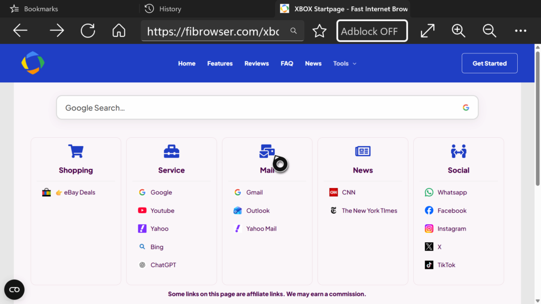Click the FI Browser logo
Viewport: 541px width, 304px height.
pyautogui.click(x=33, y=63)
